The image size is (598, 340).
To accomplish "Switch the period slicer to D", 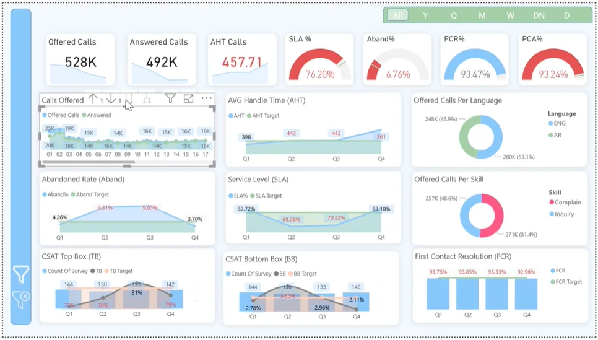I will tap(566, 15).
